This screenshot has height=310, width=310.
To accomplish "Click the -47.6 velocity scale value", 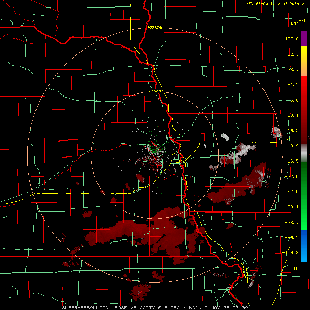I will [x=292, y=192].
